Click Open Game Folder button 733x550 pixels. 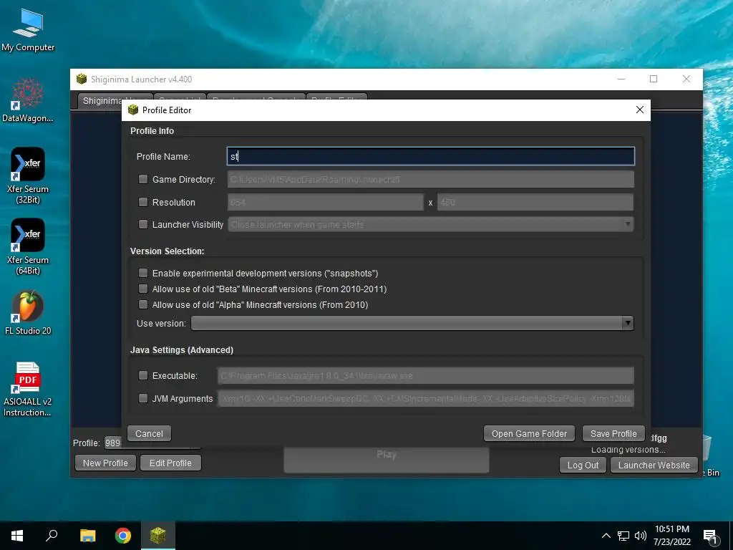[x=529, y=433]
